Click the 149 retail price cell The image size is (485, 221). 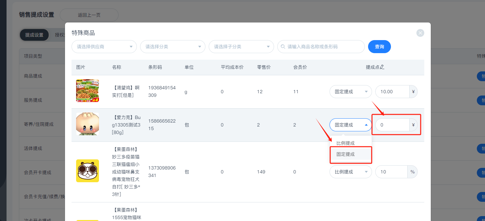coord(261,172)
